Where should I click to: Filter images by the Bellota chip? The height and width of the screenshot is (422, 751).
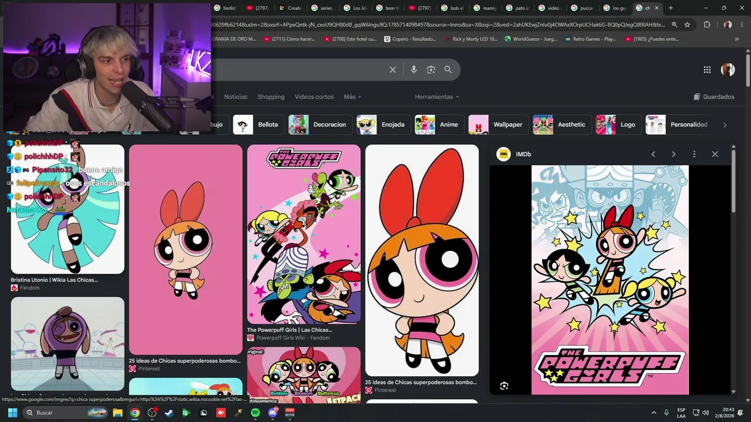click(258, 124)
